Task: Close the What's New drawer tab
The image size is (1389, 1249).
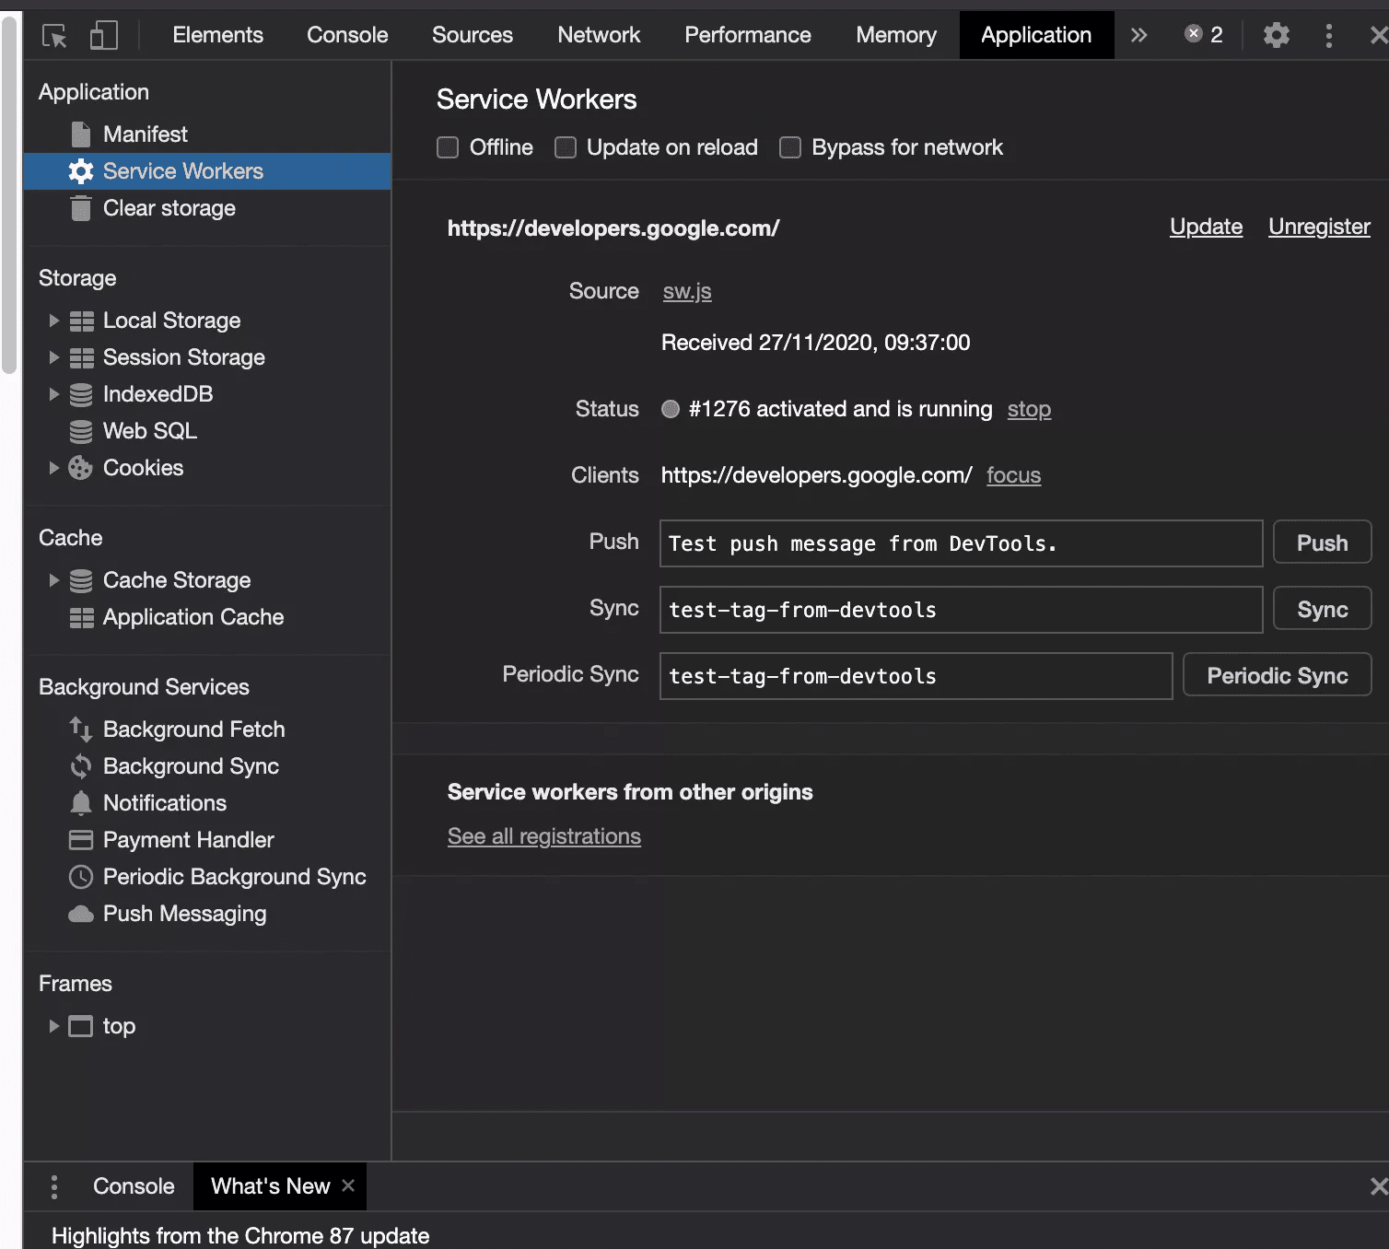Action: 348,1185
